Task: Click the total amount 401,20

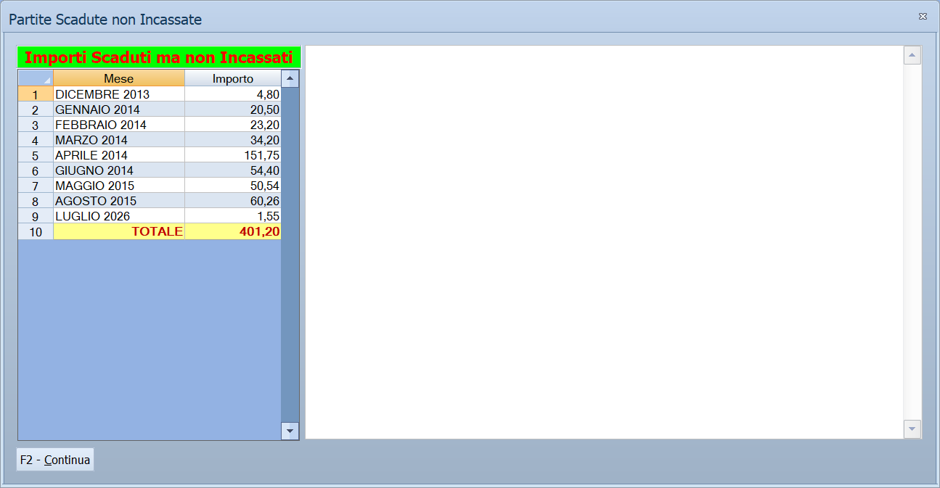Action: pyautogui.click(x=233, y=231)
